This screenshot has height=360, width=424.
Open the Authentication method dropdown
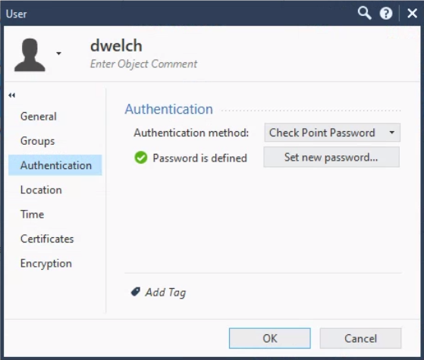(x=332, y=133)
